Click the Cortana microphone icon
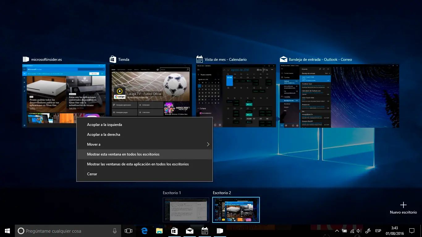This screenshot has height=237, width=422. 115,231
